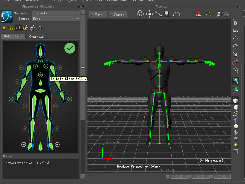245x184 pixels.
Task: Click the Orbit camera icon in Viewer
Action: 140,14
